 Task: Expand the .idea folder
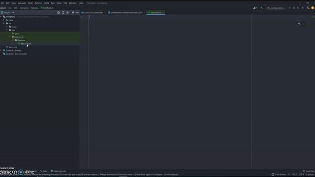click(3, 20)
